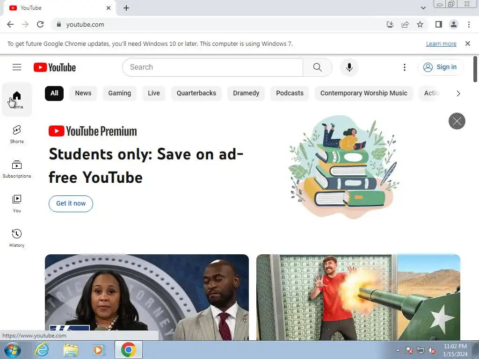Show hidden system tray icons
Viewport: 479px width, 359px height.
click(398, 350)
